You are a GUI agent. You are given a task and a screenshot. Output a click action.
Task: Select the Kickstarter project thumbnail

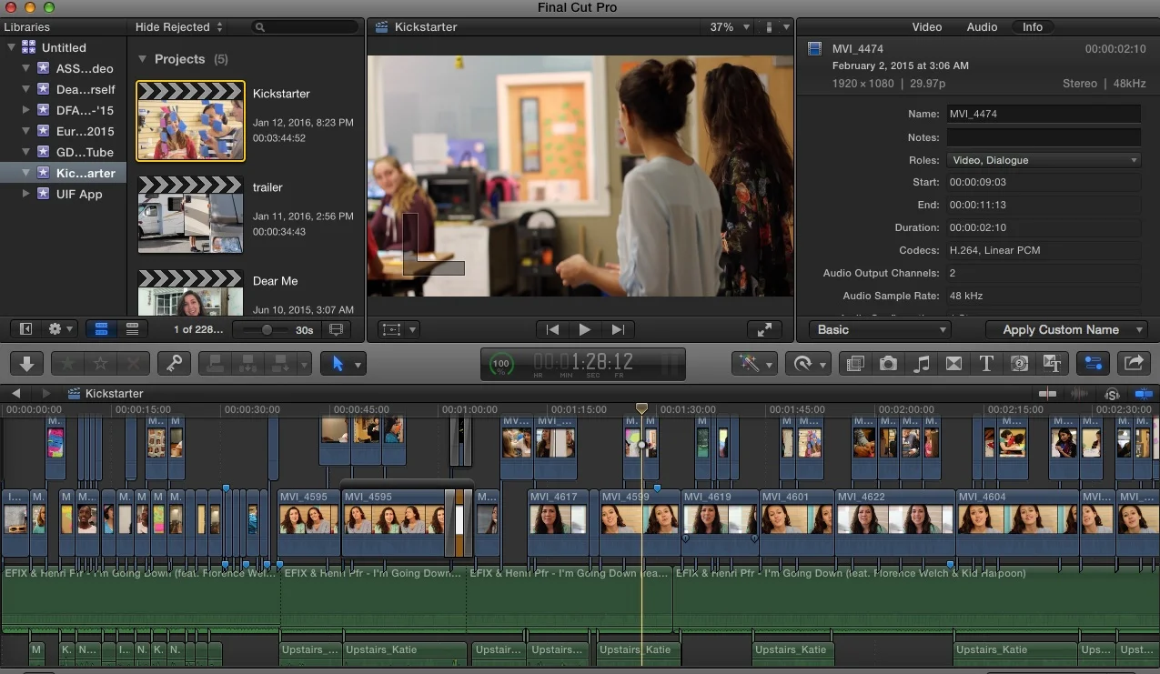coord(191,121)
